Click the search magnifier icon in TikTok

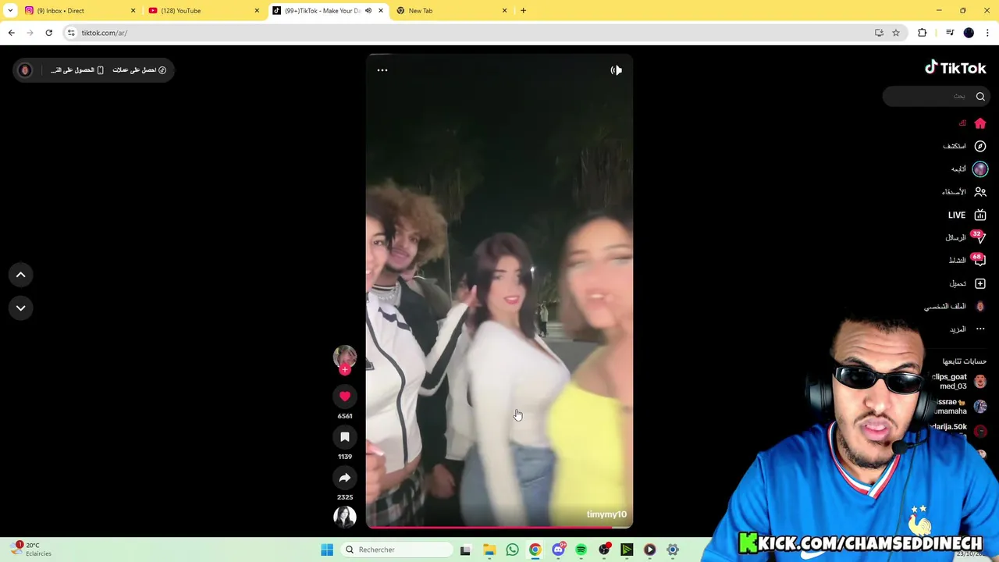click(x=980, y=96)
